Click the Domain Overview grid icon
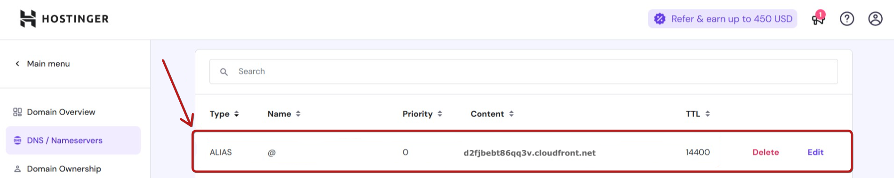894x178 pixels. [17, 112]
